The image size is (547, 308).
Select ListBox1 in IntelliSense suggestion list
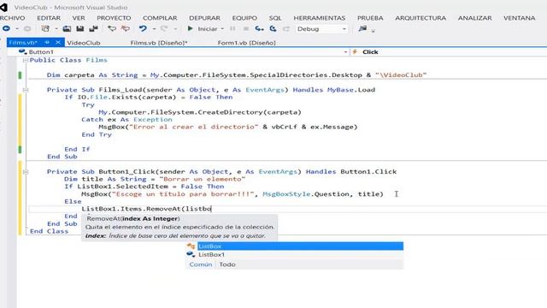pyautogui.click(x=294, y=255)
